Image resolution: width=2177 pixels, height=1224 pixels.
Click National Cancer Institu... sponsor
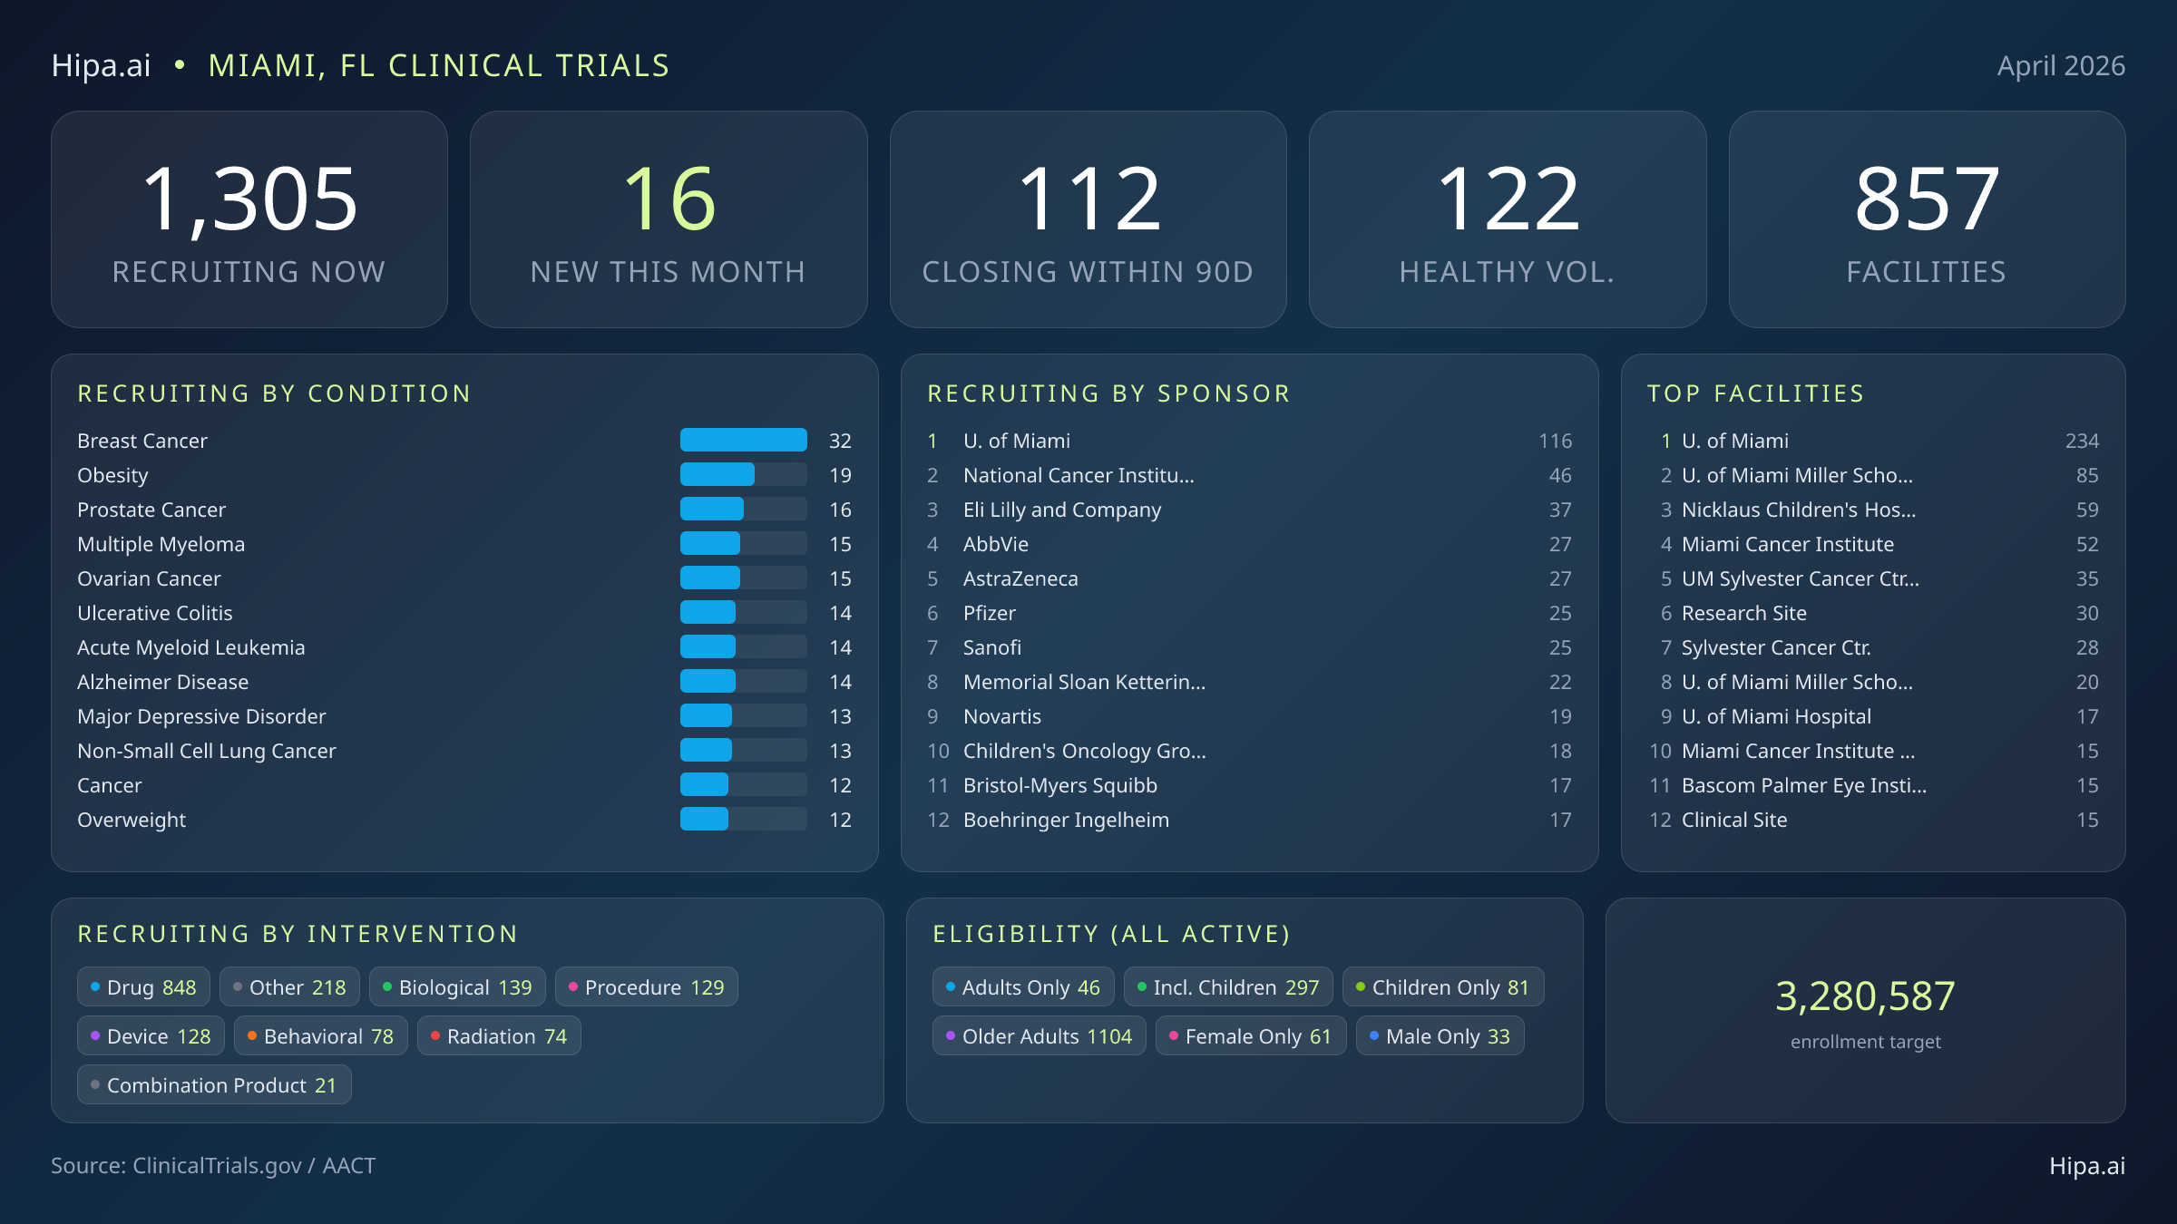point(1249,474)
